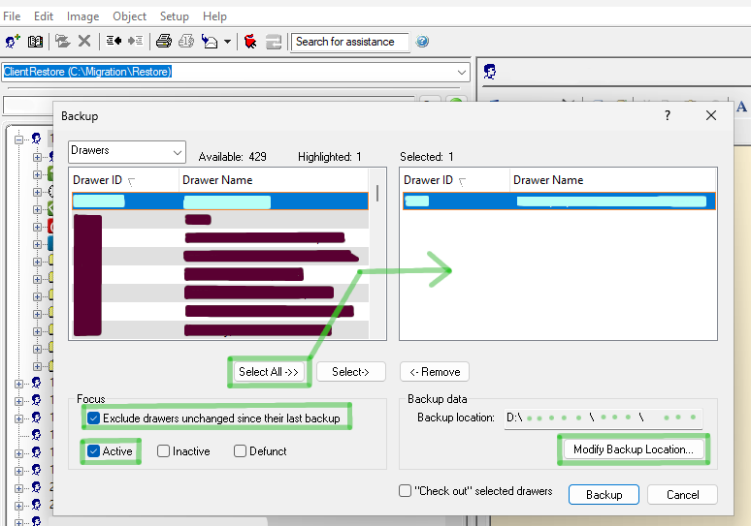Uncheck the Active focus checkbox
Image resolution: width=751 pixels, height=526 pixels.
[x=93, y=450]
